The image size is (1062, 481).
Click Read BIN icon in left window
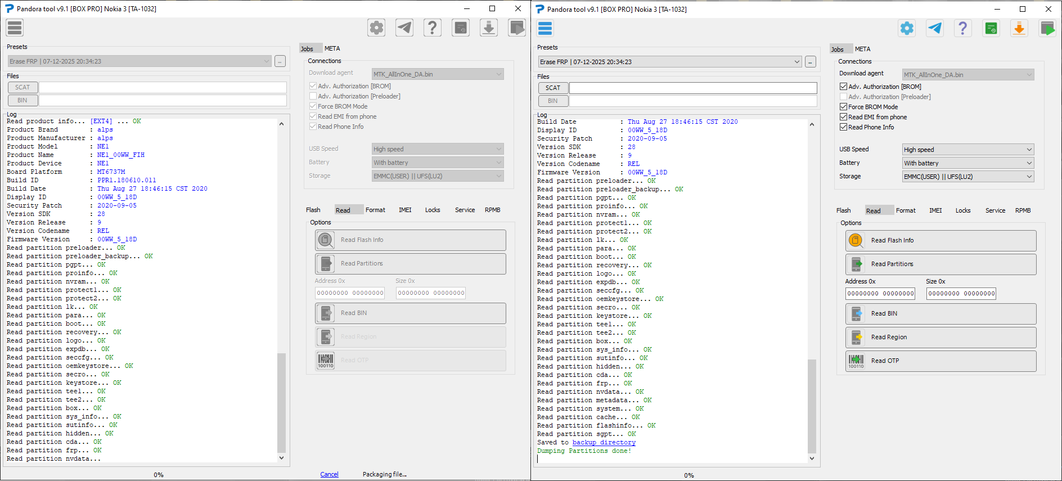(325, 313)
